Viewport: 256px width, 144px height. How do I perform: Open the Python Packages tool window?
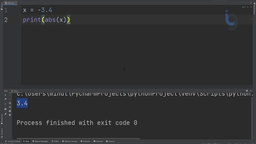coord(40,141)
